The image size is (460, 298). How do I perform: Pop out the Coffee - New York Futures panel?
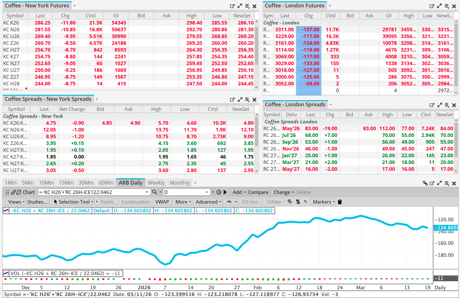232,6
